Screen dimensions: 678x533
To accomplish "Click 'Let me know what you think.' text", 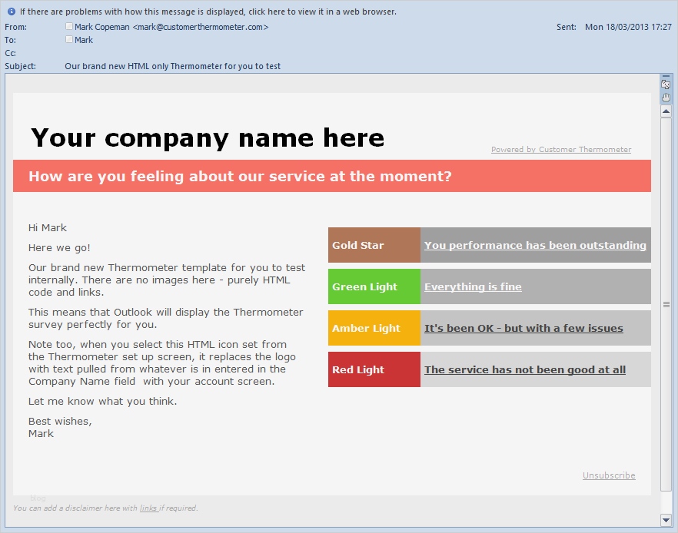I will pyautogui.click(x=102, y=401).
